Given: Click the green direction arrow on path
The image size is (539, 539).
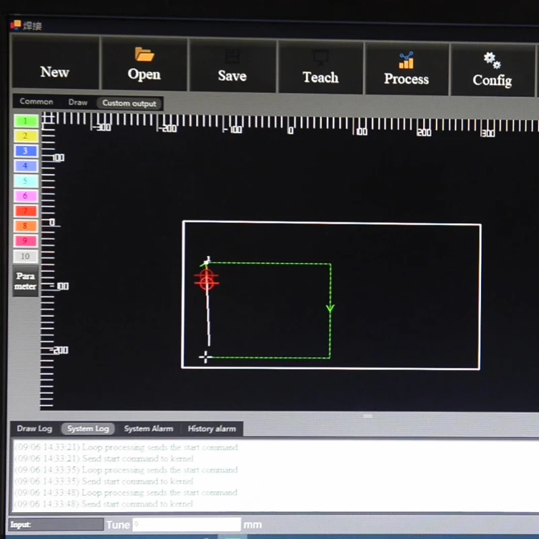Looking at the screenshot, I should coord(330,309).
